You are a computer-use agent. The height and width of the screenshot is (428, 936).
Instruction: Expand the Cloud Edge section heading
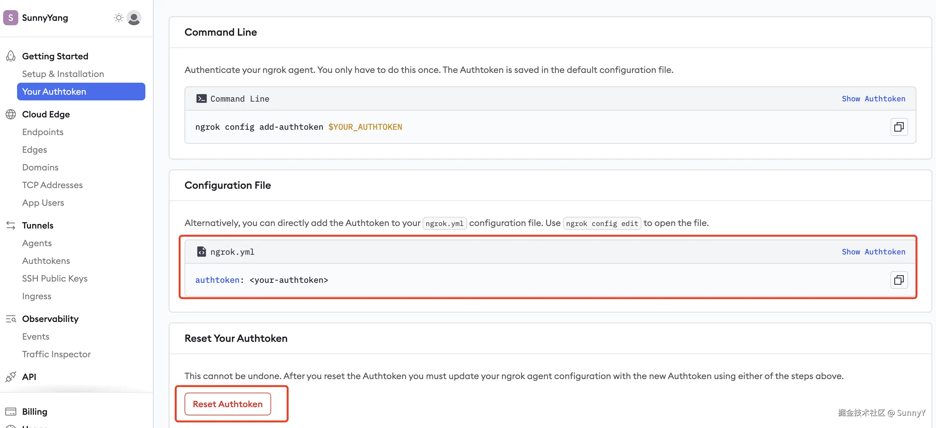(x=46, y=114)
